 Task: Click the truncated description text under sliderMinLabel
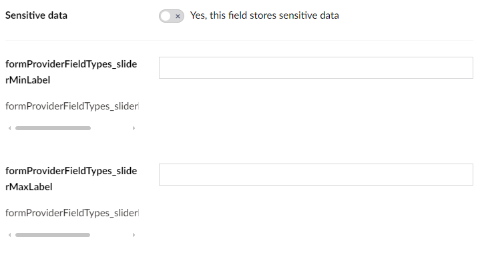click(x=72, y=106)
